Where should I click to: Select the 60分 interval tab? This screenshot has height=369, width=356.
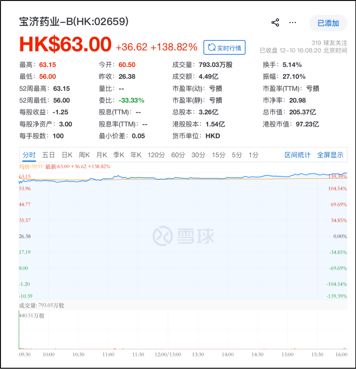[x=178, y=155]
